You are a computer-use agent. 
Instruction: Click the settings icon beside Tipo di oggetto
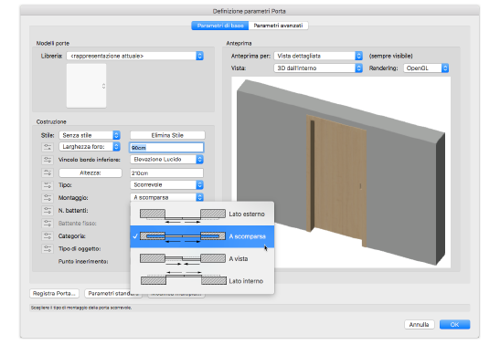(x=48, y=249)
